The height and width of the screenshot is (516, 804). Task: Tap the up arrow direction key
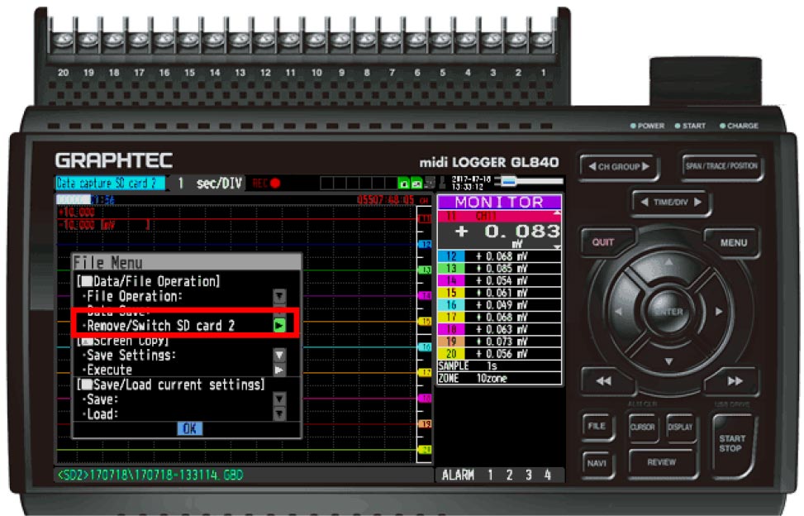[x=668, y=263]
